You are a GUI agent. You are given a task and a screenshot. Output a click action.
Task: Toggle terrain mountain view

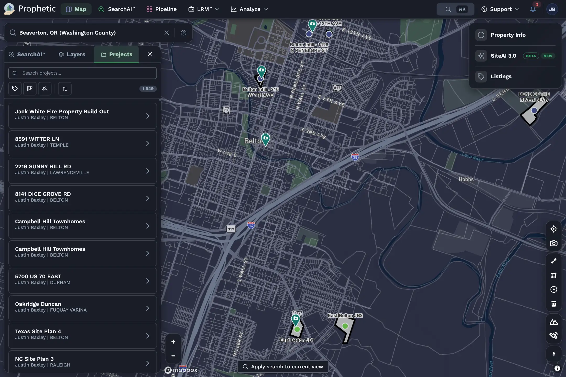coord(554,322)
